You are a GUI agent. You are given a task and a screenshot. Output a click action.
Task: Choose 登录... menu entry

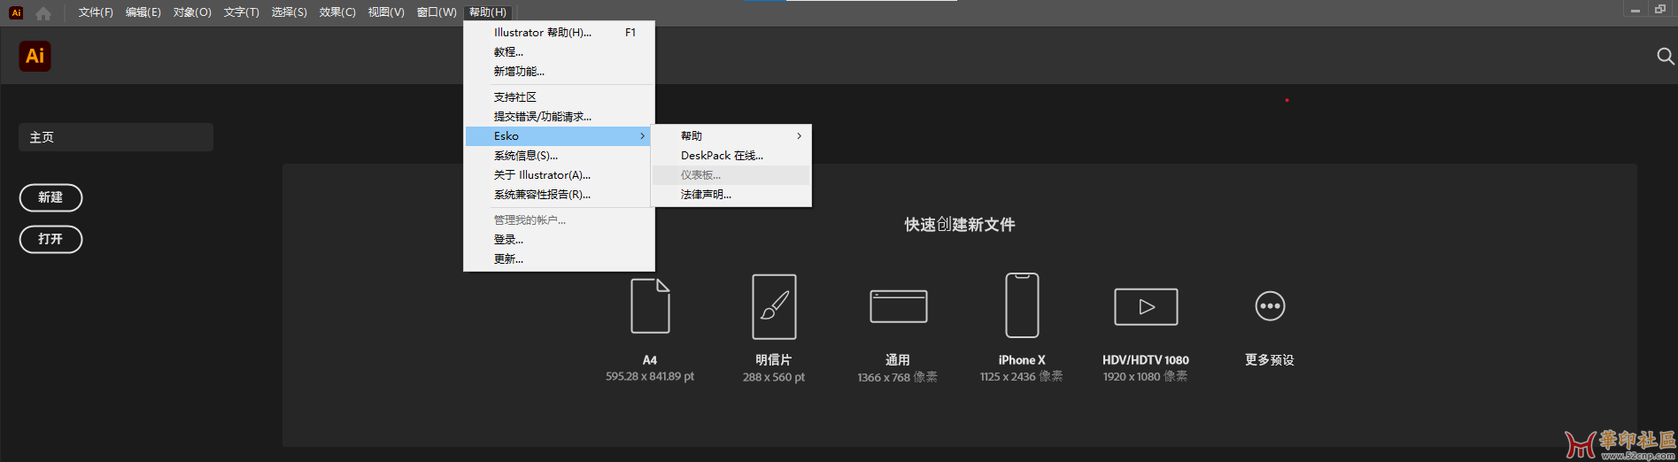(559, 240)
